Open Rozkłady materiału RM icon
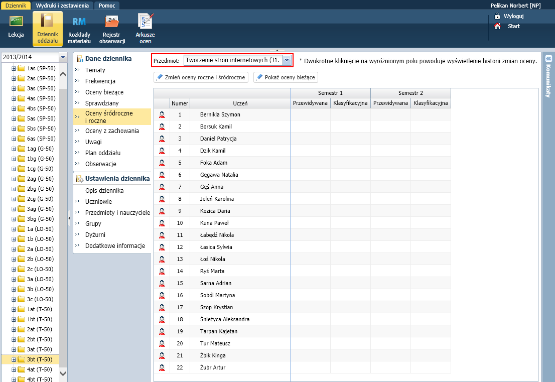The width and height of the screenshot is (555, 382). [x=79, y=22]
